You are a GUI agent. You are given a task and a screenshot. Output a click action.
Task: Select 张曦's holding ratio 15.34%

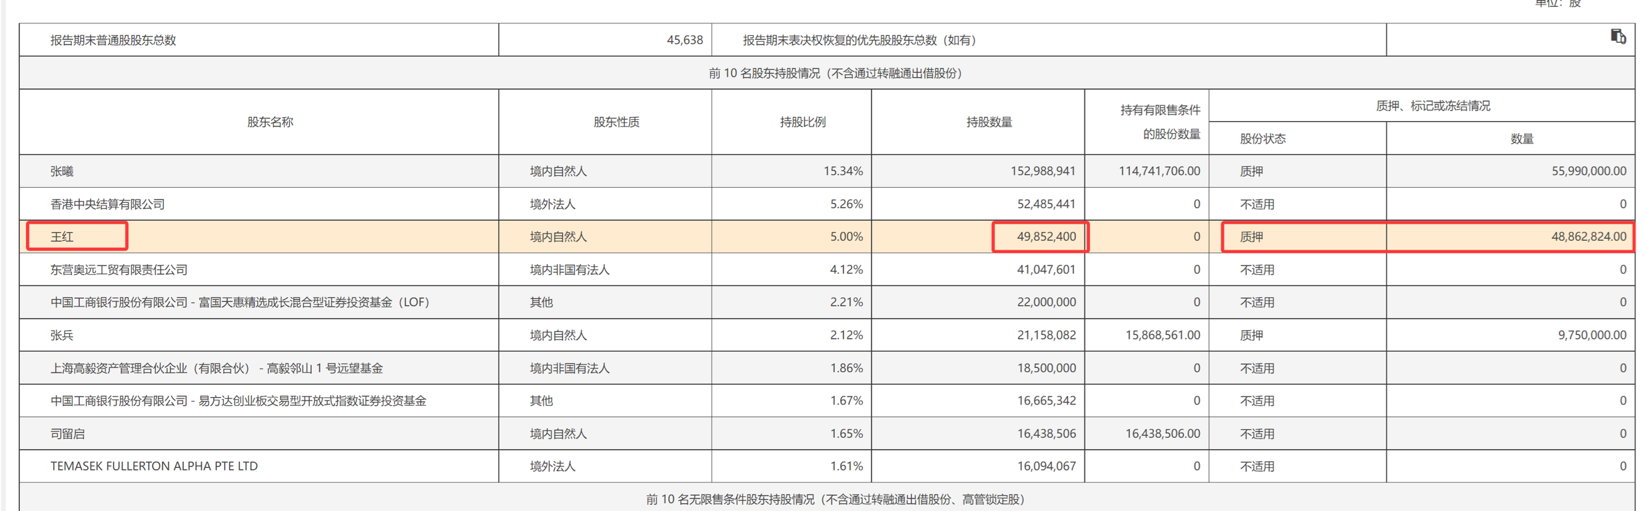point(843,172)
